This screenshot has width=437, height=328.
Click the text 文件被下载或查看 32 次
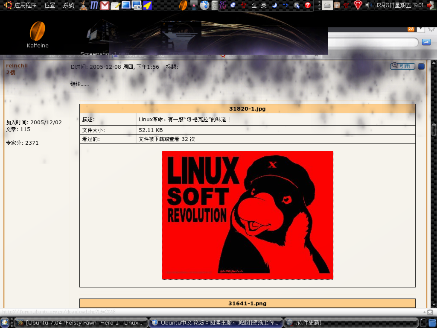pyautogui.click(x=167, y=139)
